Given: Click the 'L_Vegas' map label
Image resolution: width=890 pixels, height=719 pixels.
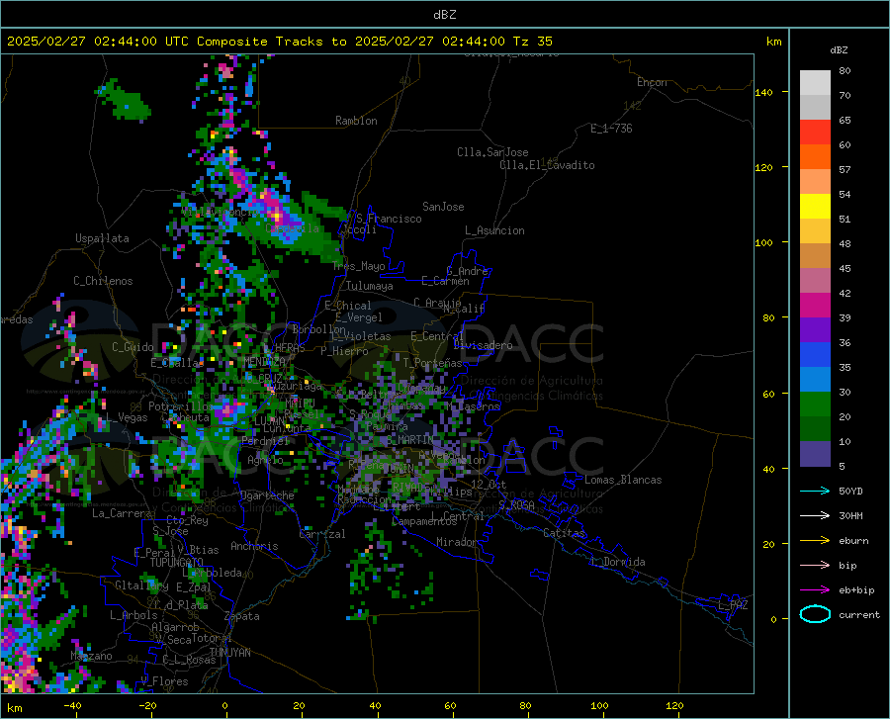Looking at the screenshot, I should pyautogui.click(x=127, y=417).
